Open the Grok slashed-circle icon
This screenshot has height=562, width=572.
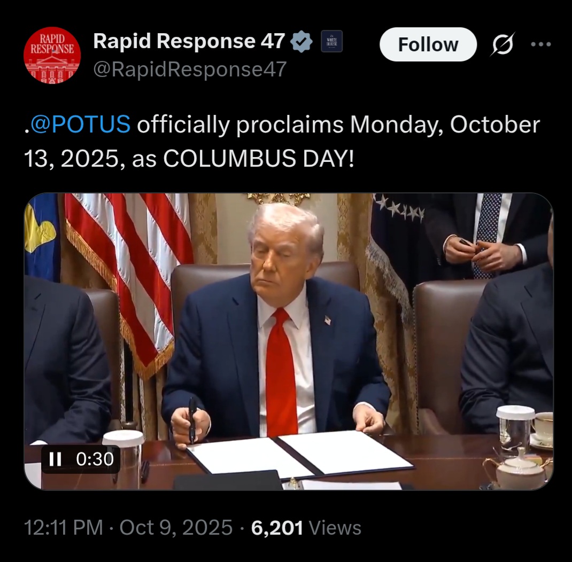pyautogui.click(x=503, y=44)
